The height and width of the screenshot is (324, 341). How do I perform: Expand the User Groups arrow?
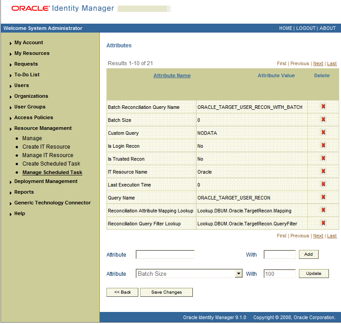[x=10, y=108]
